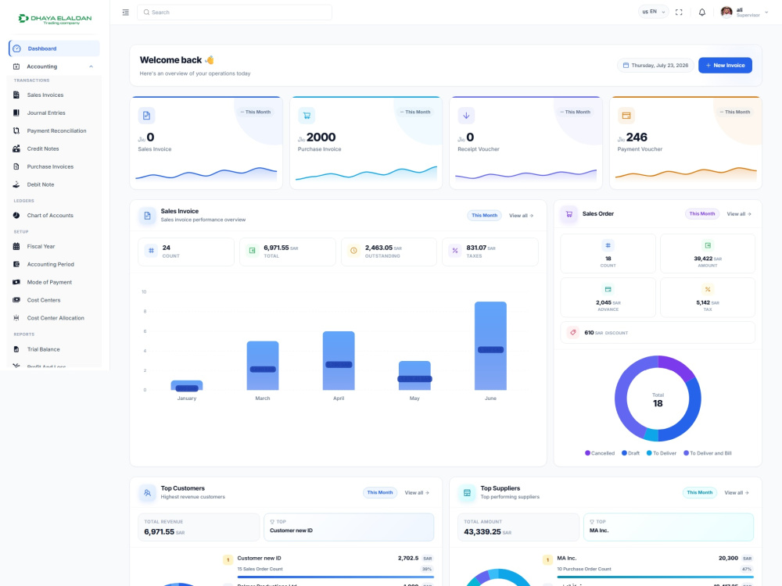Click calendar icon beside Thursday date

(626, 66)
